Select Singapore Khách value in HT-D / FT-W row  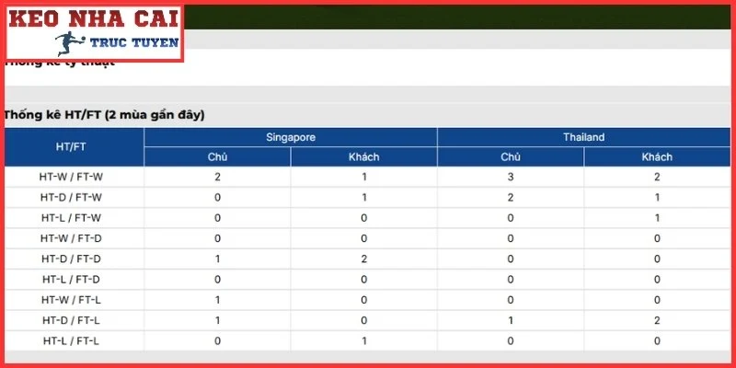pos(363,198)
